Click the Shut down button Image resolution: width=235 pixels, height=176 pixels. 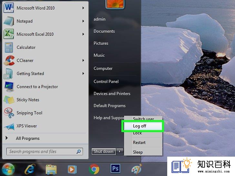[x=104, y=152]
